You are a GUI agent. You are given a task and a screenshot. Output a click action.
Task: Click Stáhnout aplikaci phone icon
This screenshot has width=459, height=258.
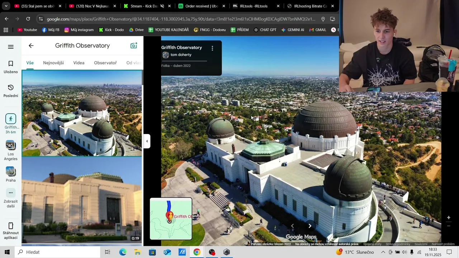pos(11,226)
